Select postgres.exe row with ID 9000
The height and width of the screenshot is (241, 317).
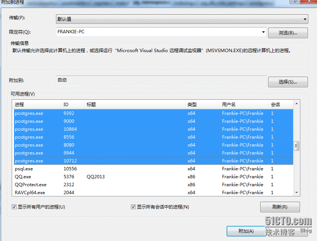[x=154, y=121]
